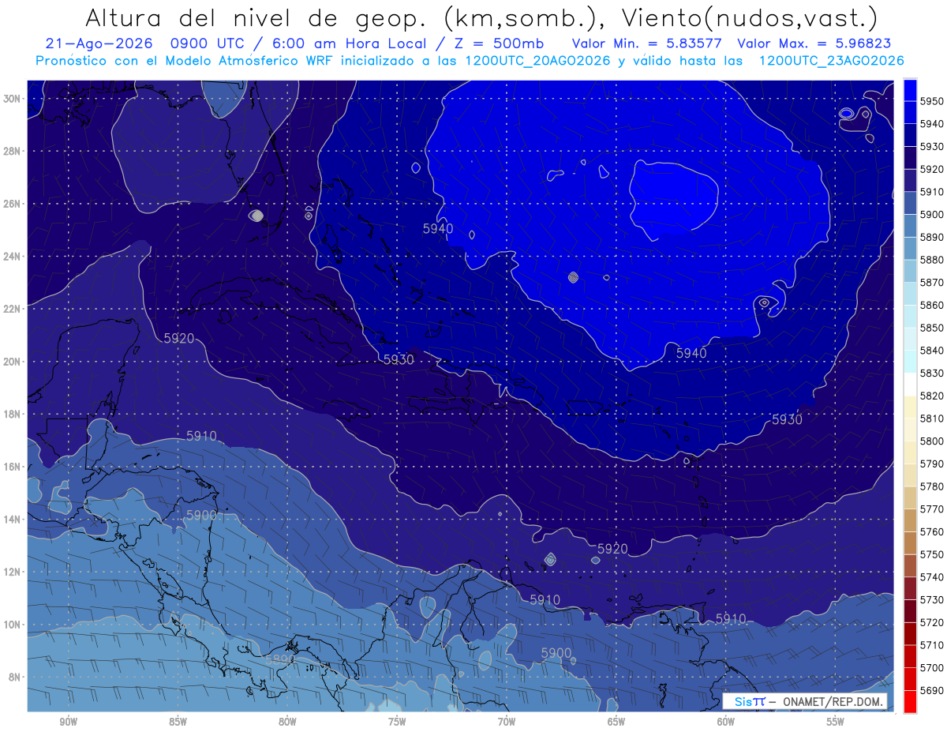
Task: Click the 60W longitude axis label
Action: click(x=726, y=723)
